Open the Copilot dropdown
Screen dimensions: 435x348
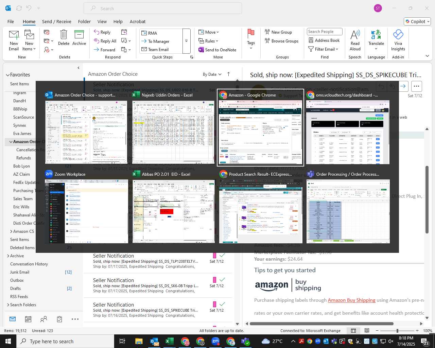[417, 21]
